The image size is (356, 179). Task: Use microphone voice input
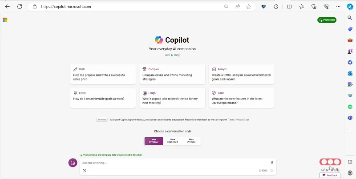tap(272, 163)
